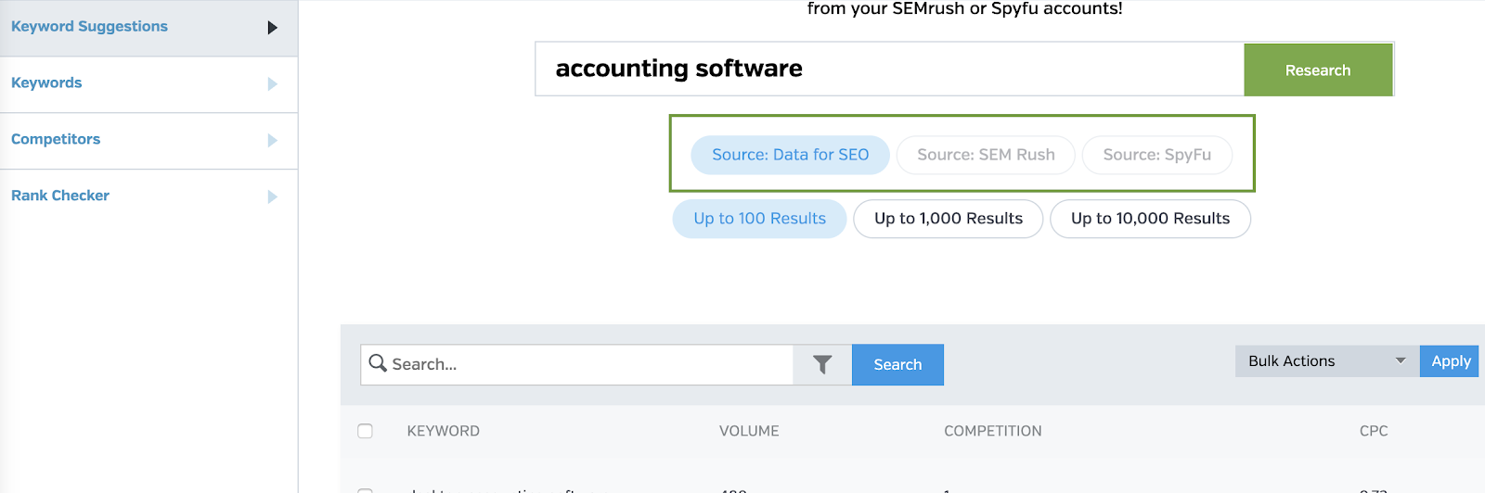Image resolution: width=1485 pixels, height=493 pixels.
Task: Click the accounting software keyword field
Action: tap(889, 69)
